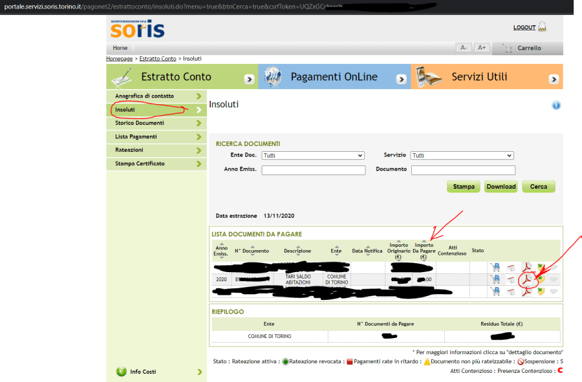
Task: Open document detail icon in TARI row
Action: point(511,280)
